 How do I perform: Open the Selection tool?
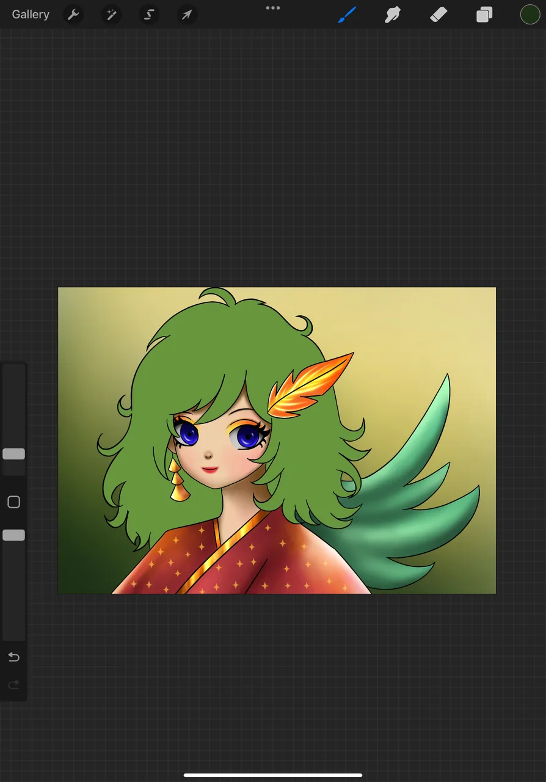[x=149, y=15]
